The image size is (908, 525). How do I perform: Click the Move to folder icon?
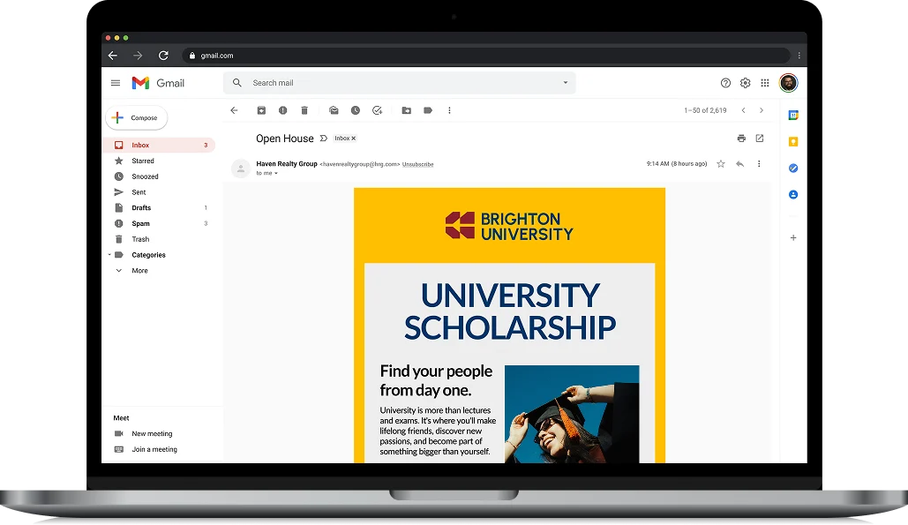point(407,110)
